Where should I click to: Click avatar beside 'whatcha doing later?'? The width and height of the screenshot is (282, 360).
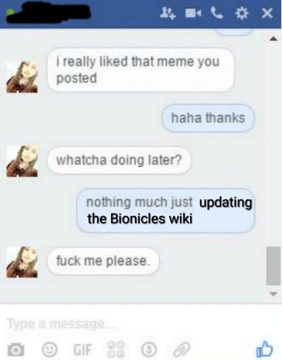(x=22, y=161)
